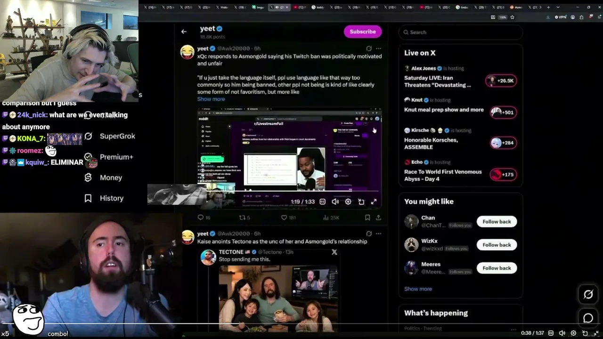Open a new browser tab
This screenshot has height=339, width=603.
point(548,7)
